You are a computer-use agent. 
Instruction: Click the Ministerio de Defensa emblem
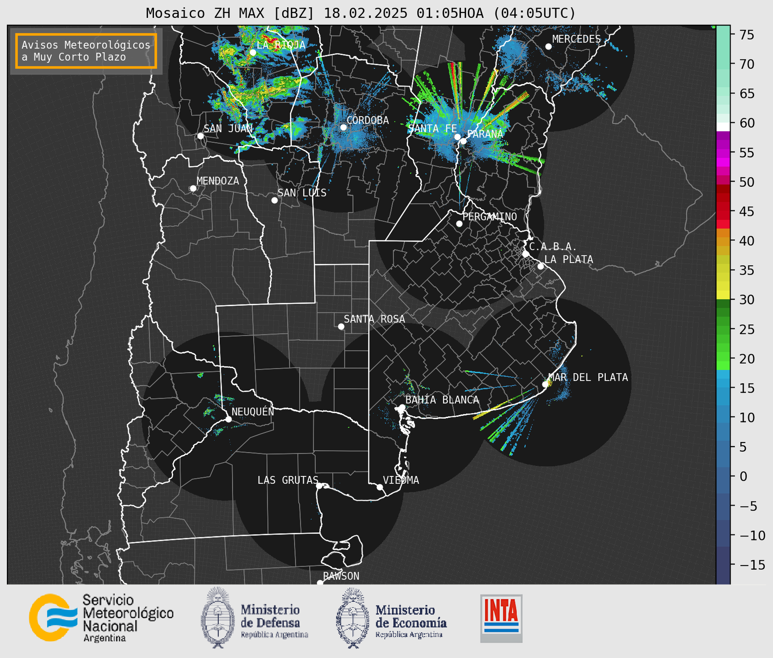point(218,618)
